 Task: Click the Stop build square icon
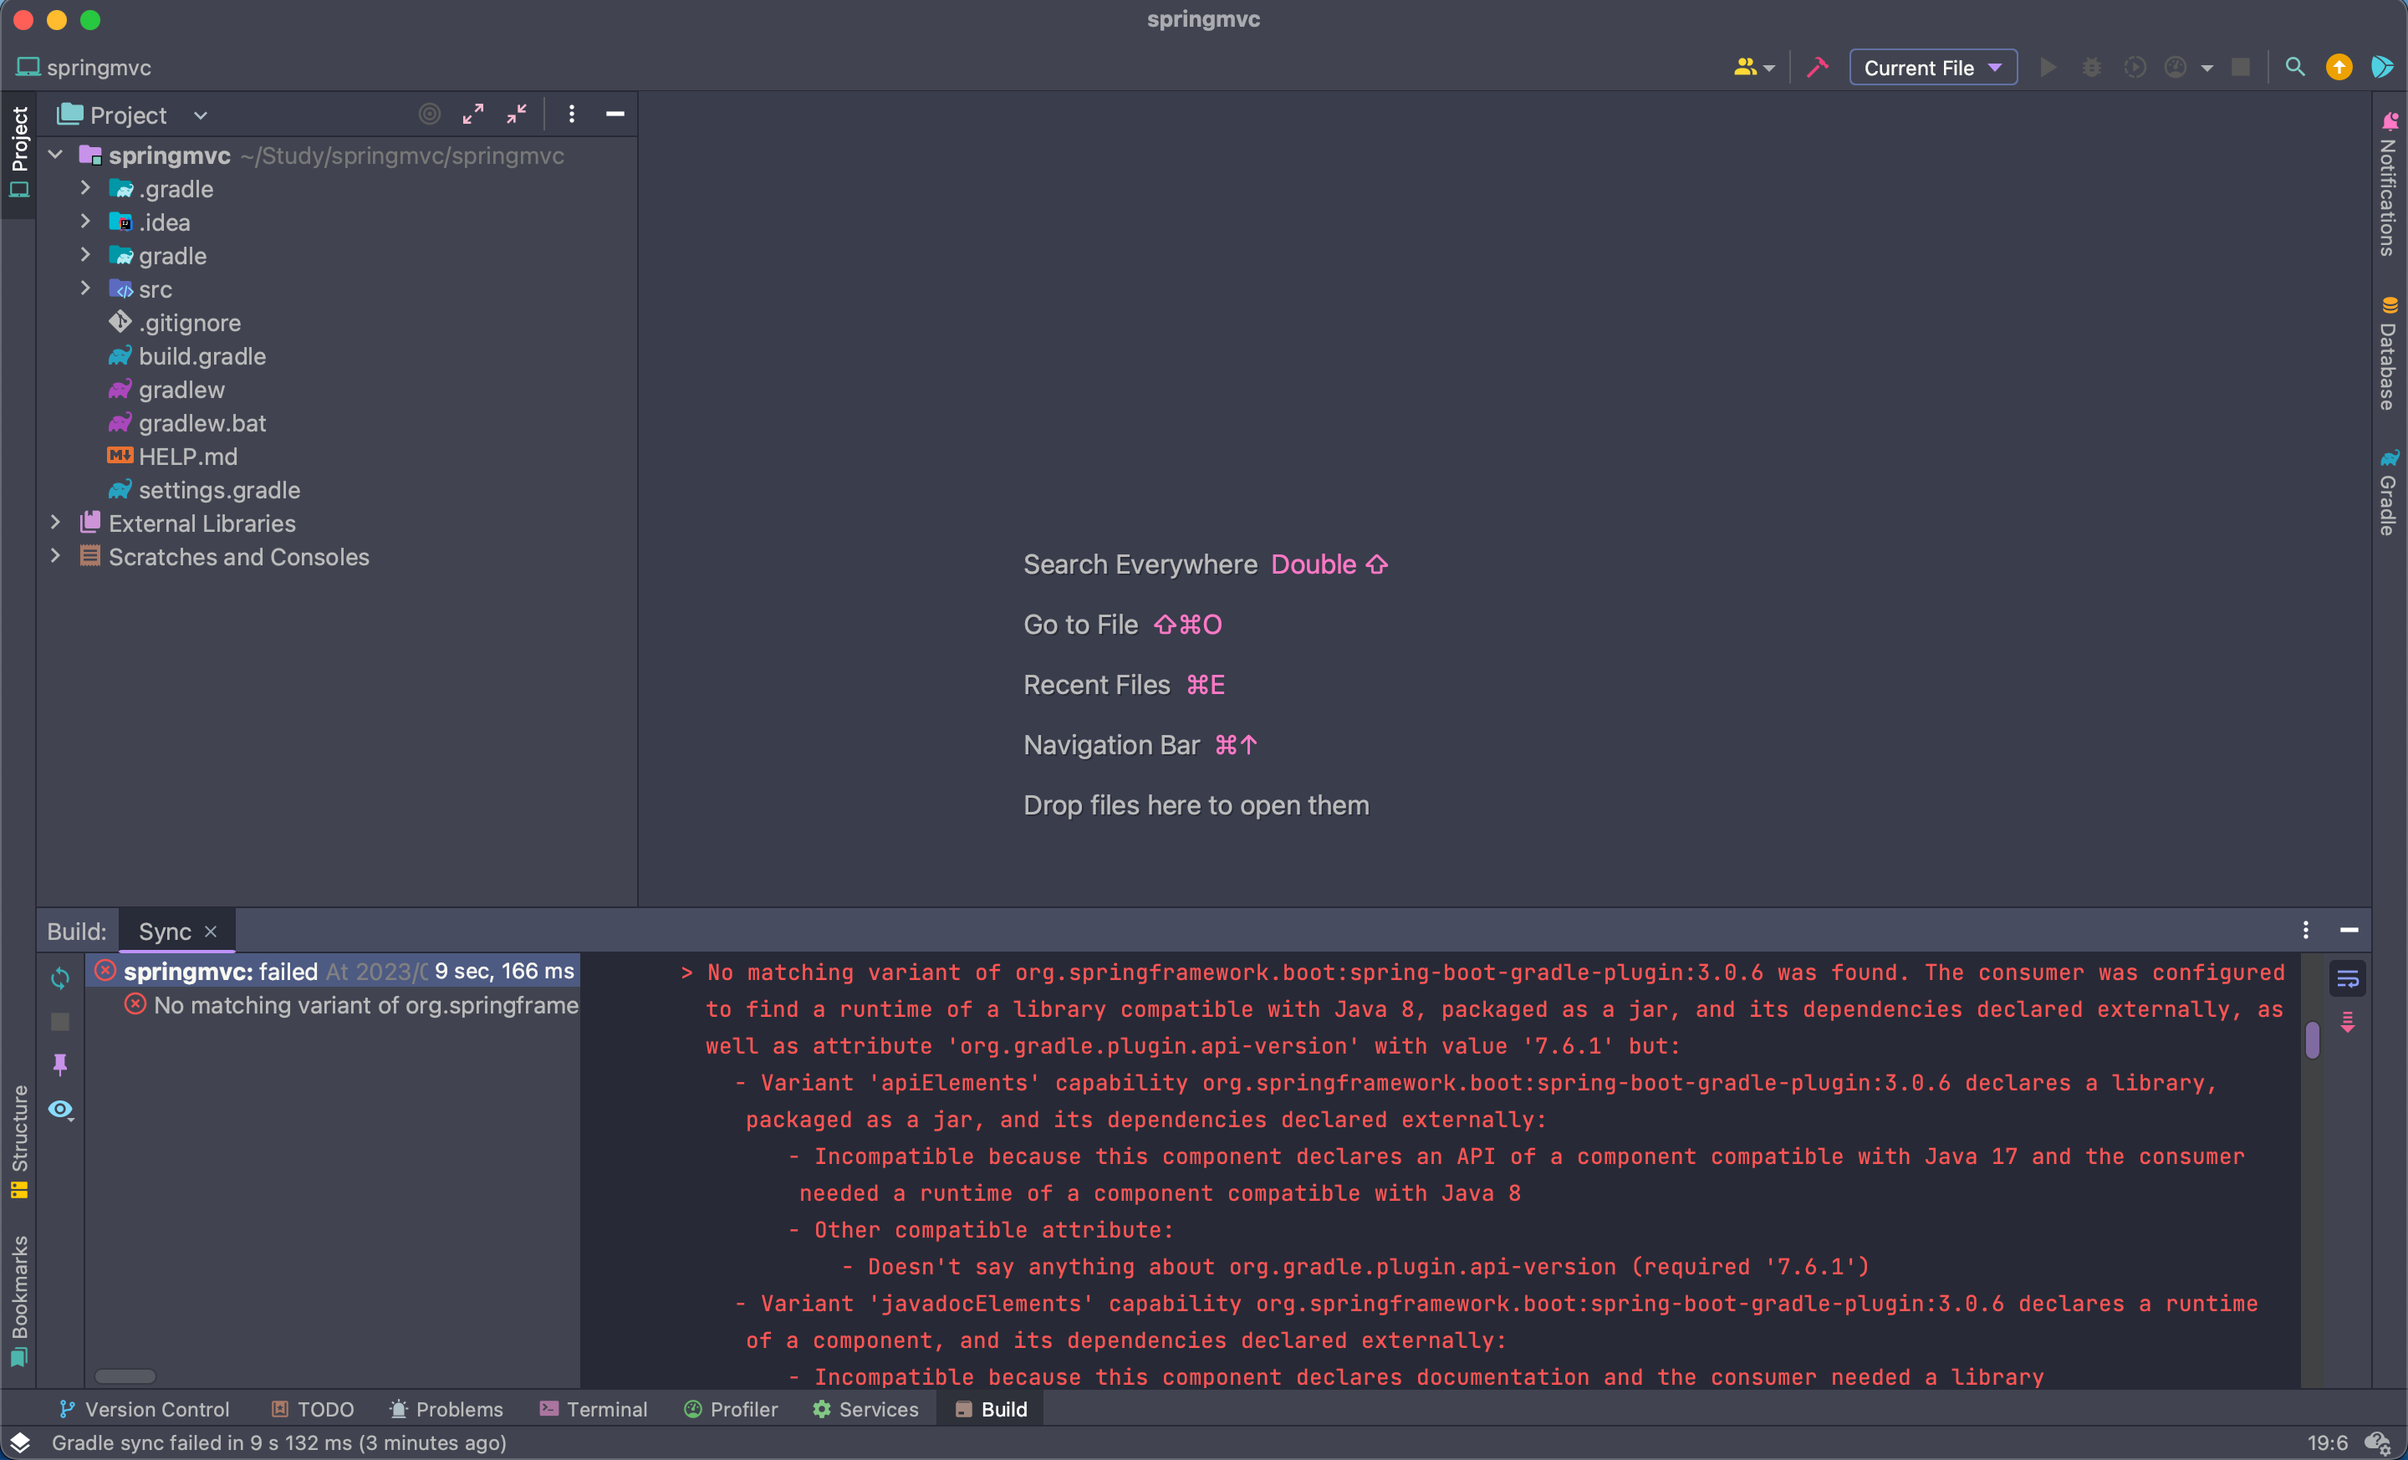[x=60, y=1021]
